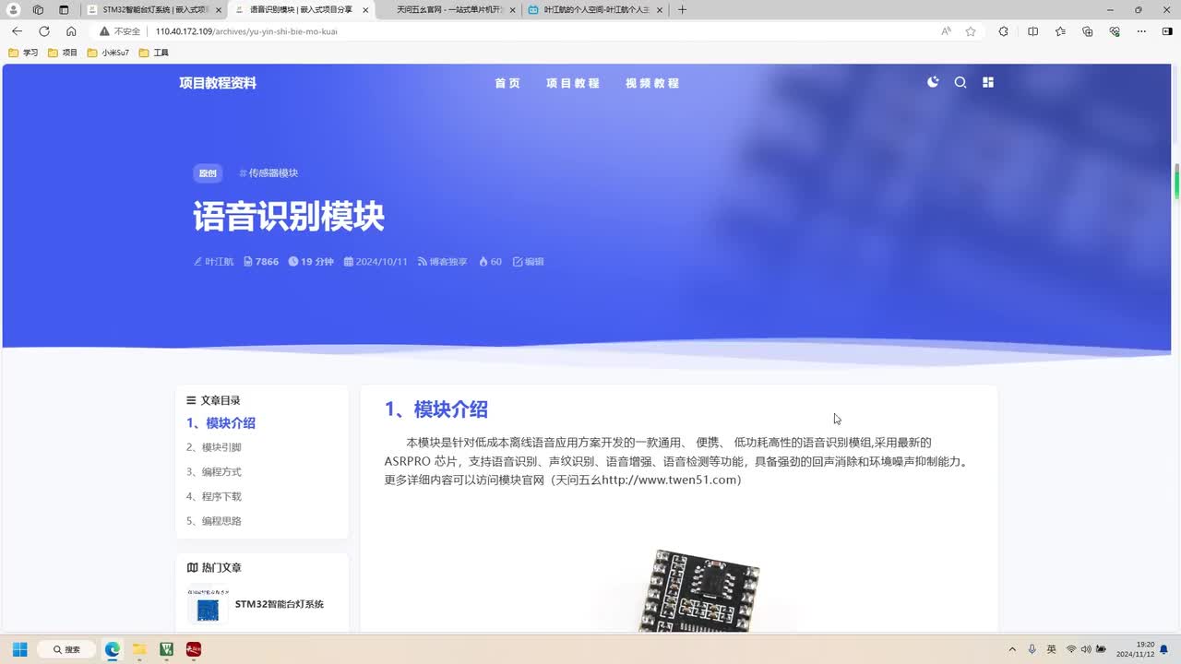Open the 学习 bookmarks folder
Viewport: 1181px width, 664px height.
pyautogui.click(x=23, y=53)
